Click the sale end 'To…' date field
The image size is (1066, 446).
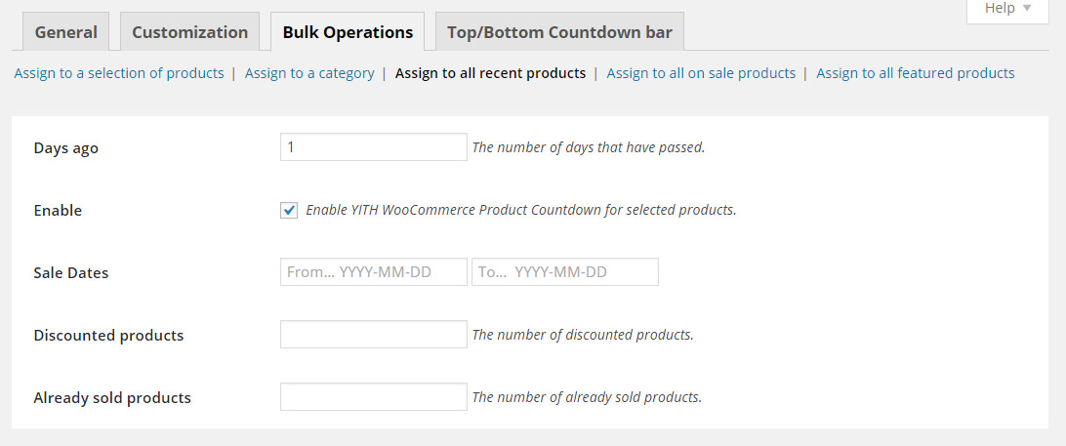coord(564,272)
